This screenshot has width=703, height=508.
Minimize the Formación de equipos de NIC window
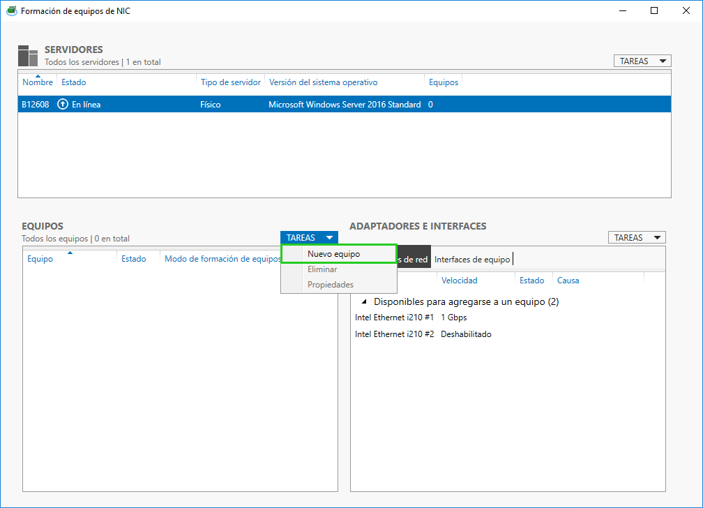(x=623, y=10)
